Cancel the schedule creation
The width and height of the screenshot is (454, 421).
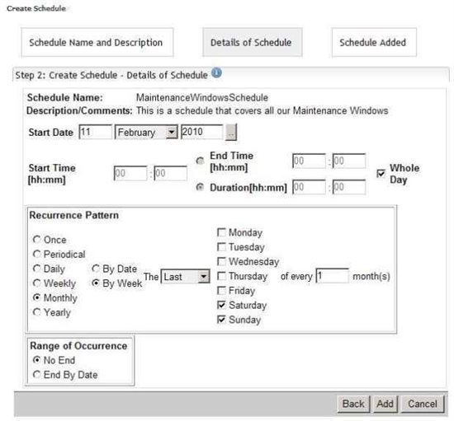(423, 404)
